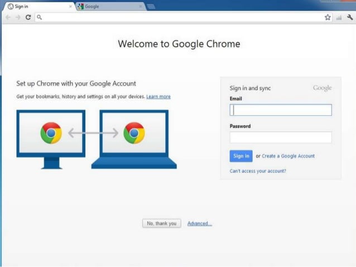356x267 pixels.
Task: Click into the Password field
Action: click(281, 138)
